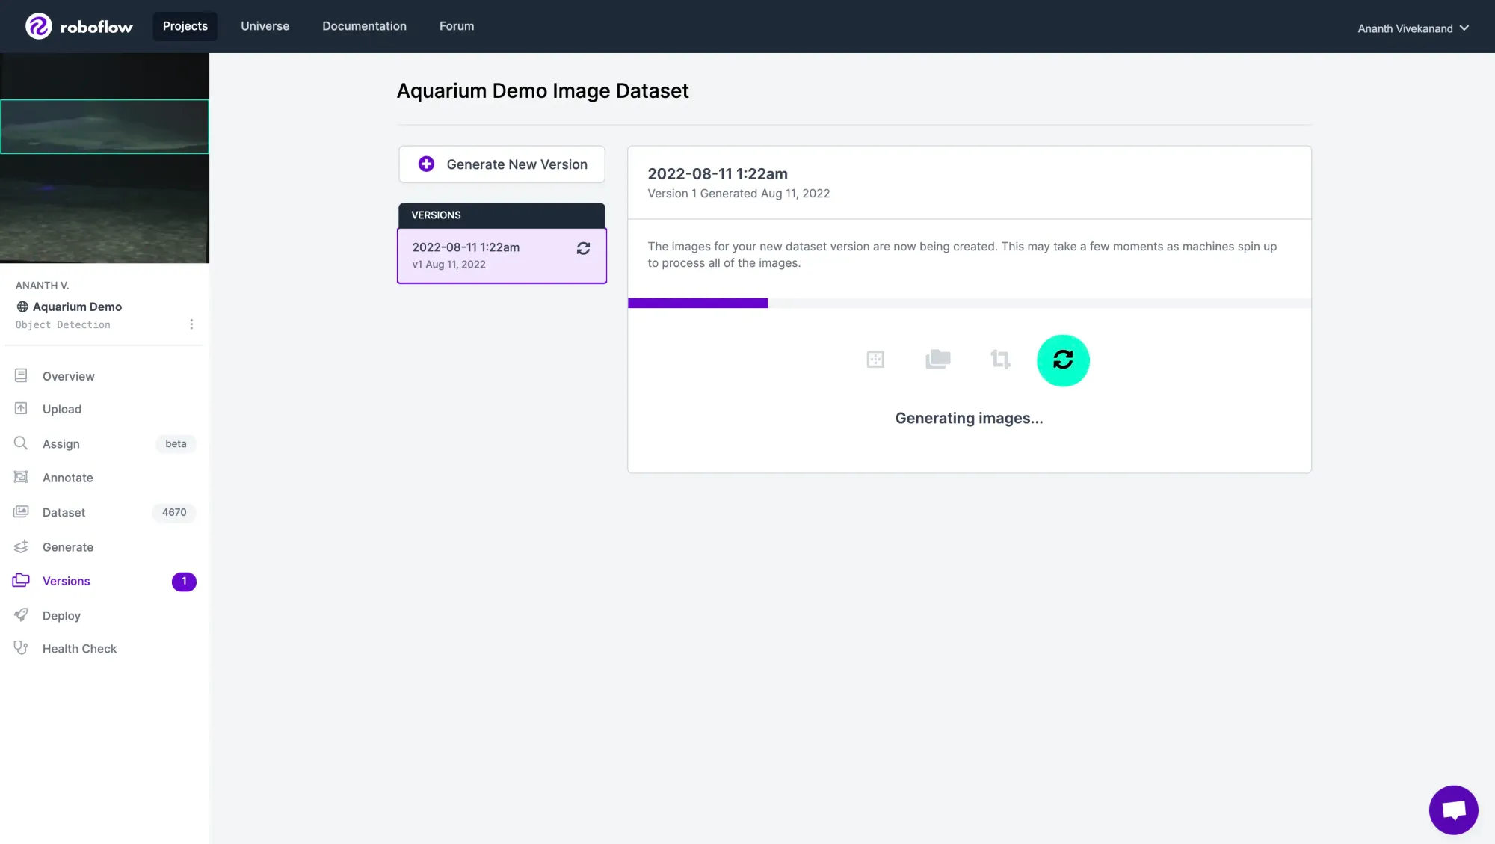
Task: Open the Universe menu item
Action: pos(265,26)
